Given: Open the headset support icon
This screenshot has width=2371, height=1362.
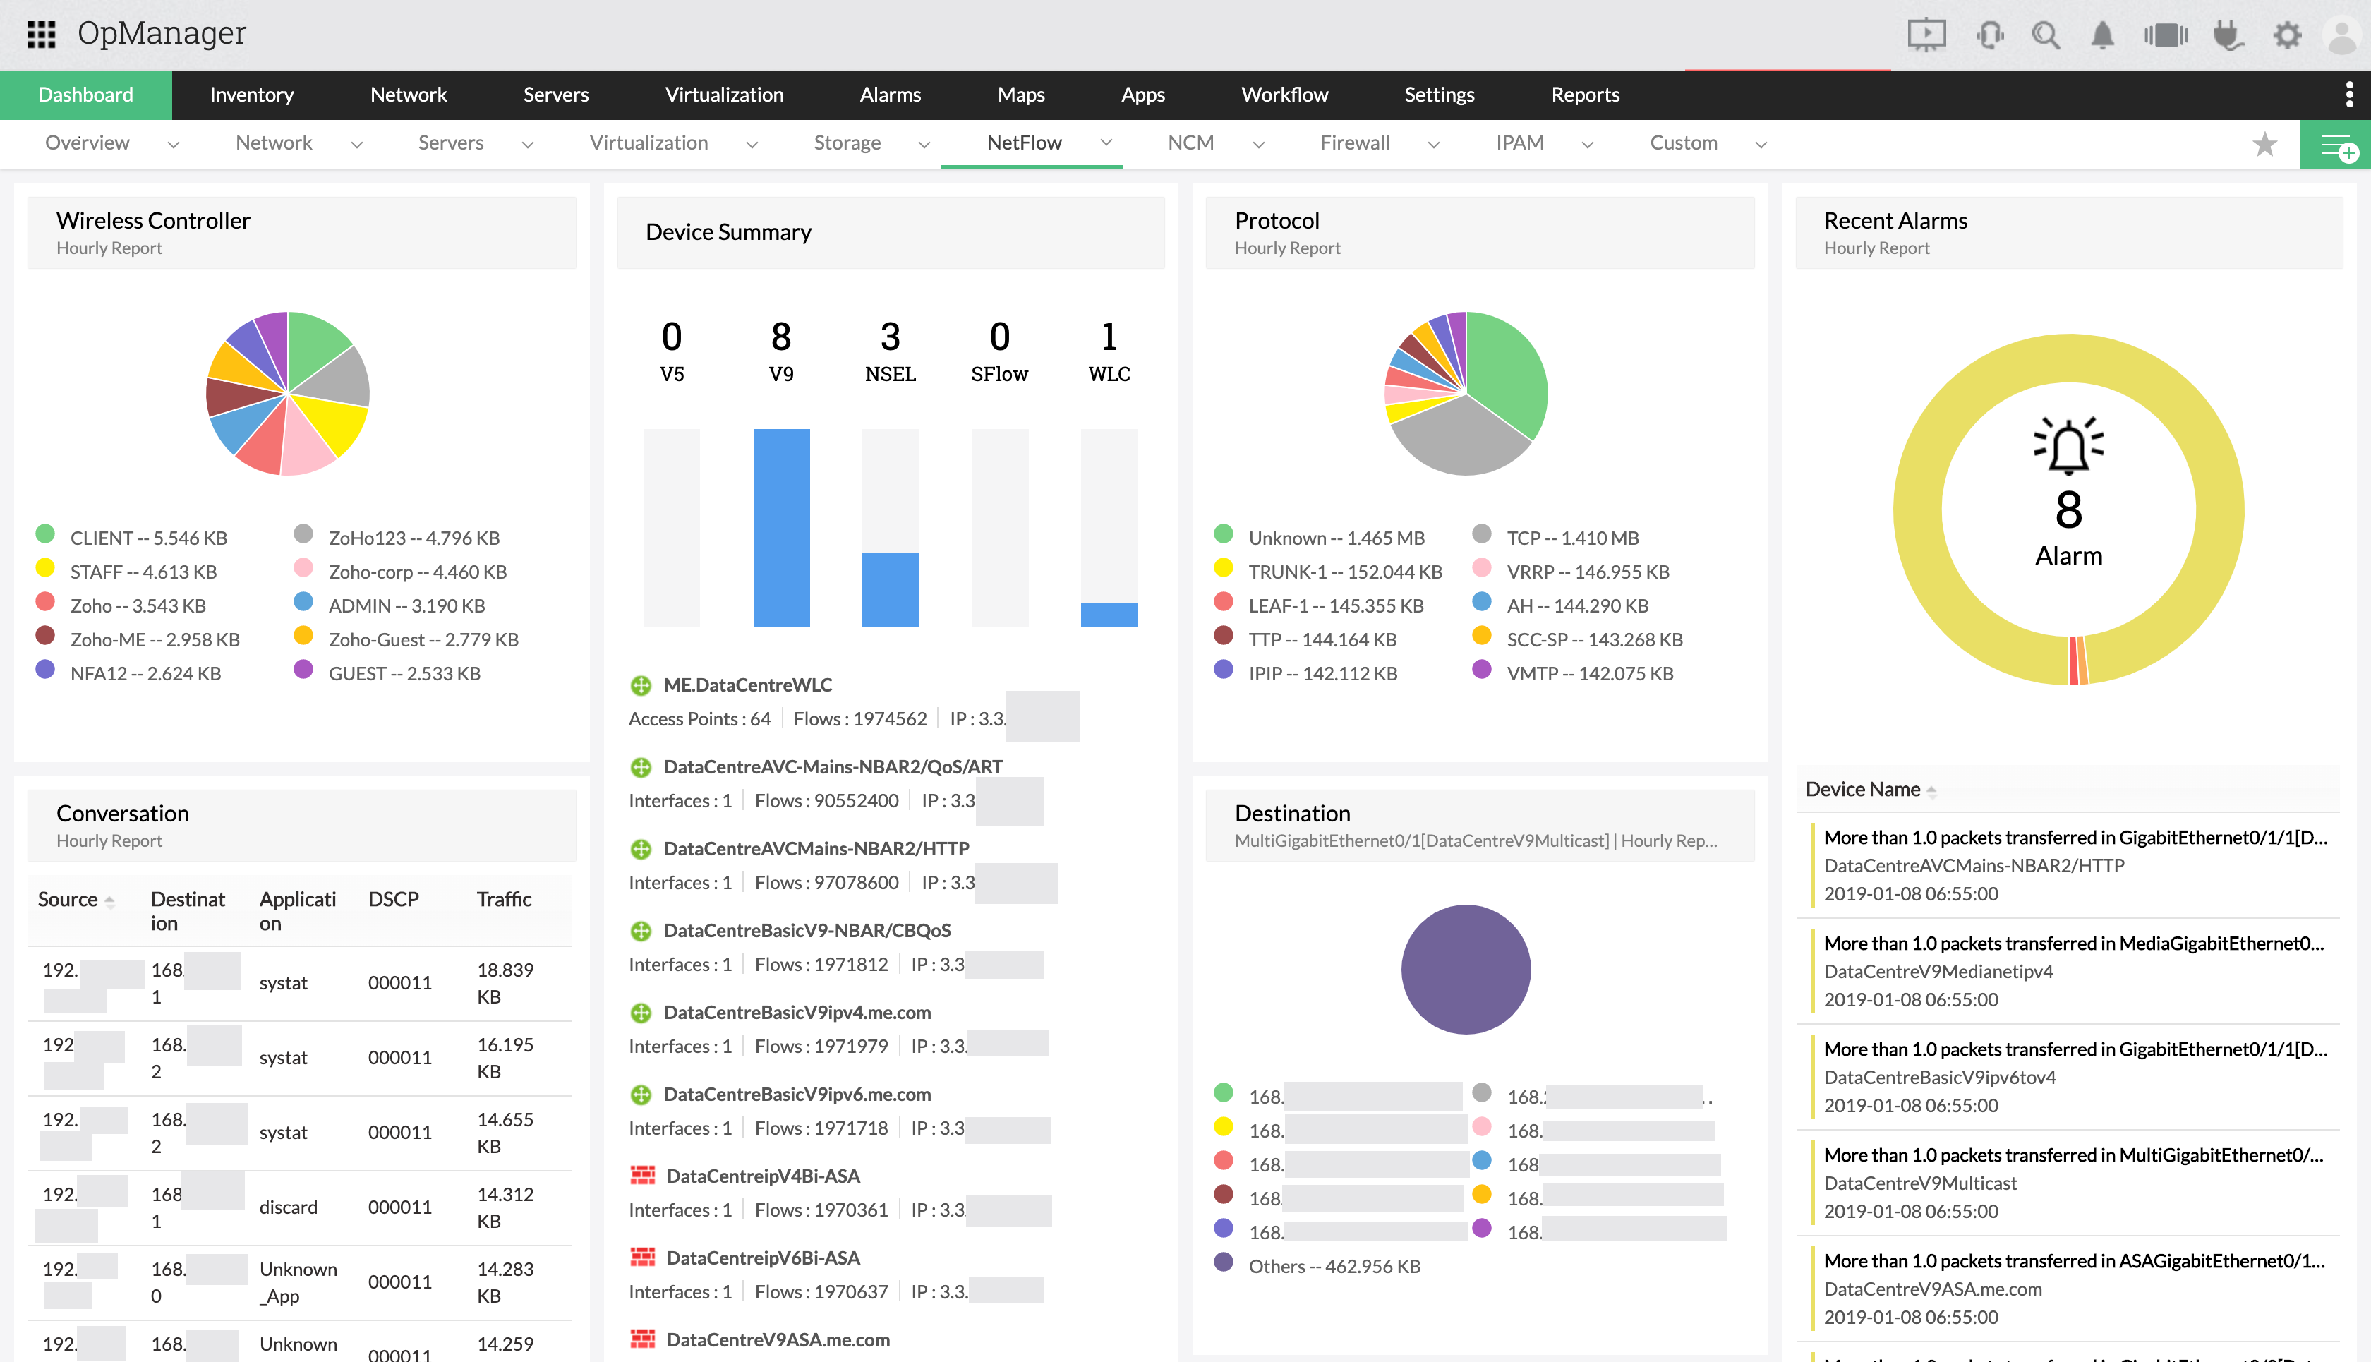Looking at the screenshot, I should tap(1989, 35).
